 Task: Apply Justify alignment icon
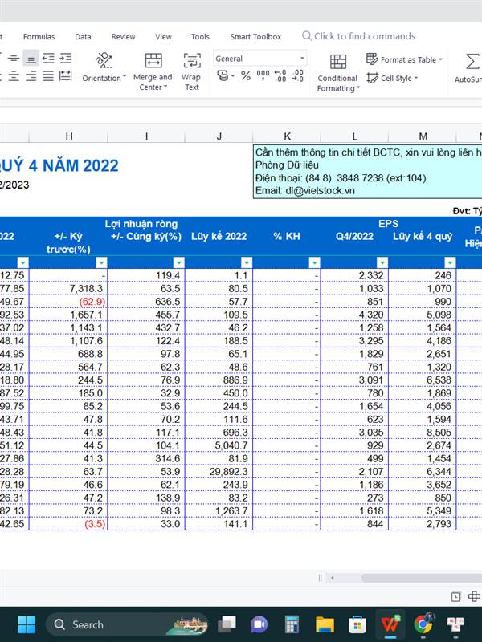click(48, 76)
